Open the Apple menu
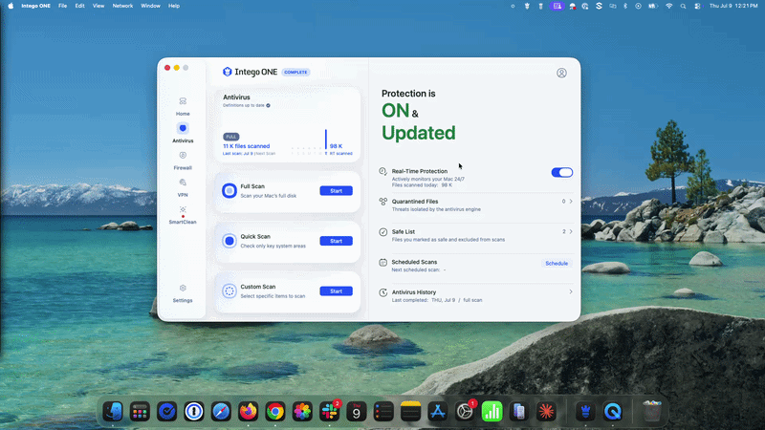The width and height of the screenshot is (765, 430). tap(11, 6)
